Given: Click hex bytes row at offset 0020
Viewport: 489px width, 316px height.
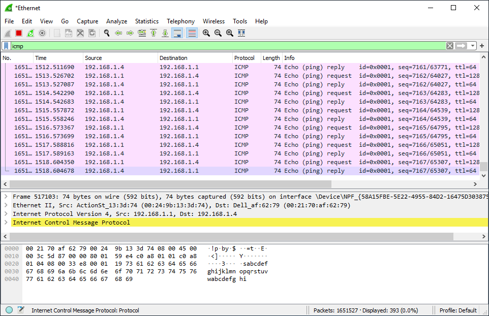Looking at the screenshot, I should pyautogui.click(x=111, y=264).
